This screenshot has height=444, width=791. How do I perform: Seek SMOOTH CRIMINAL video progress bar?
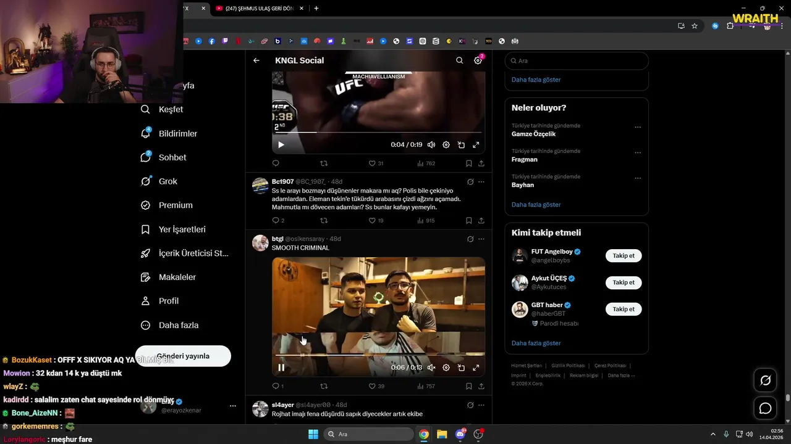[x=378, y=355]
